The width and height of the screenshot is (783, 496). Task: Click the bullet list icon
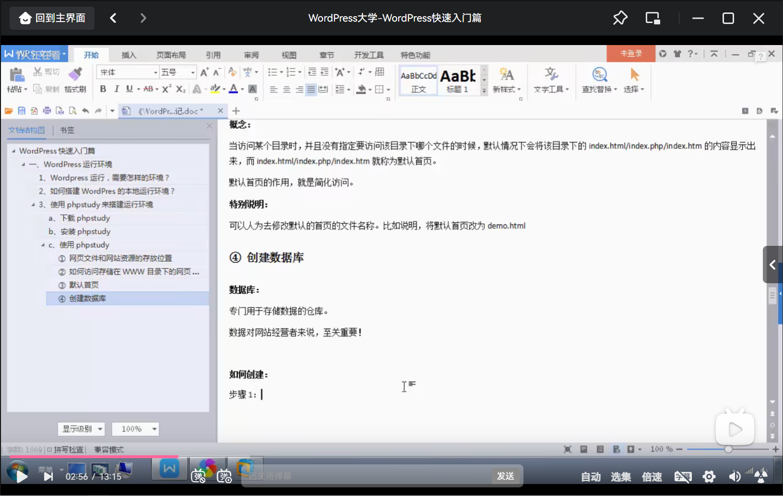[273, 72]
